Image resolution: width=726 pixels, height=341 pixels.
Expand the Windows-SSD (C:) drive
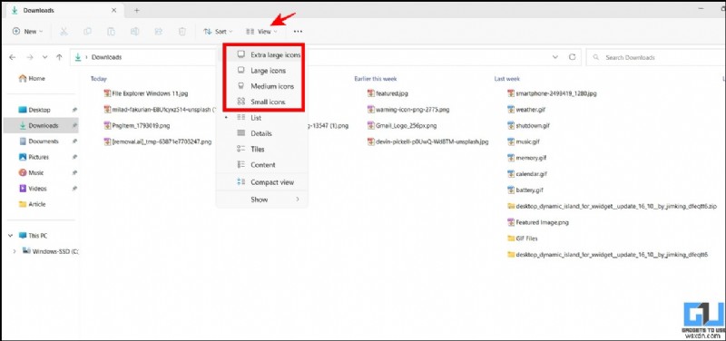click(15, 251)
